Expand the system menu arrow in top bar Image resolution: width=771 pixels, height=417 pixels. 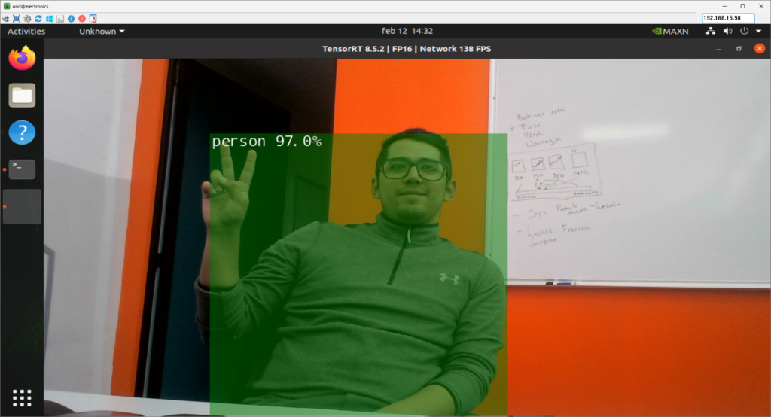coord(757,32)
